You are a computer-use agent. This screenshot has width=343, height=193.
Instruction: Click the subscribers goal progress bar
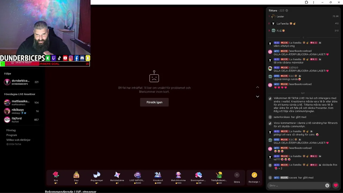pos(45,64)
